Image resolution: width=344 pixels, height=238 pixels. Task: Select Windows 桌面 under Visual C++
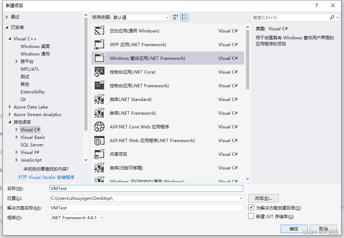[35, 46]
